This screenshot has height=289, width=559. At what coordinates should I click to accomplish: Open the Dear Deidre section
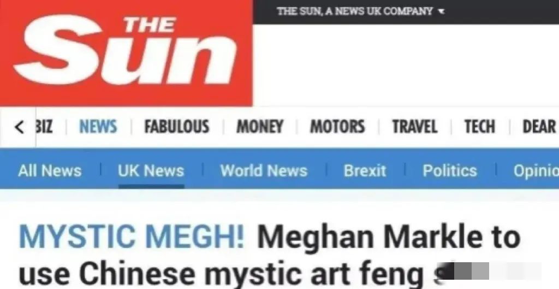(539, 127)
